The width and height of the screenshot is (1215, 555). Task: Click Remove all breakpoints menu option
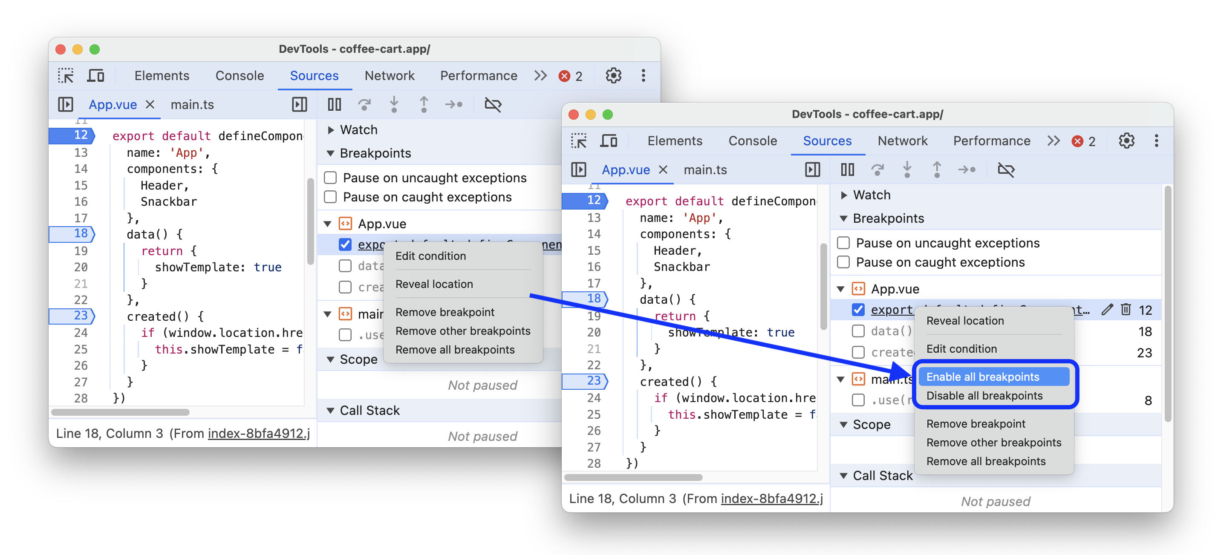986,461
